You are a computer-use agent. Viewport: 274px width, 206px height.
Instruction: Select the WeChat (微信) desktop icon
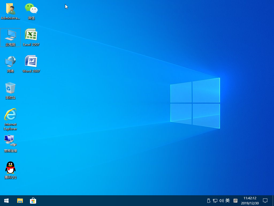tap(31, 11)
